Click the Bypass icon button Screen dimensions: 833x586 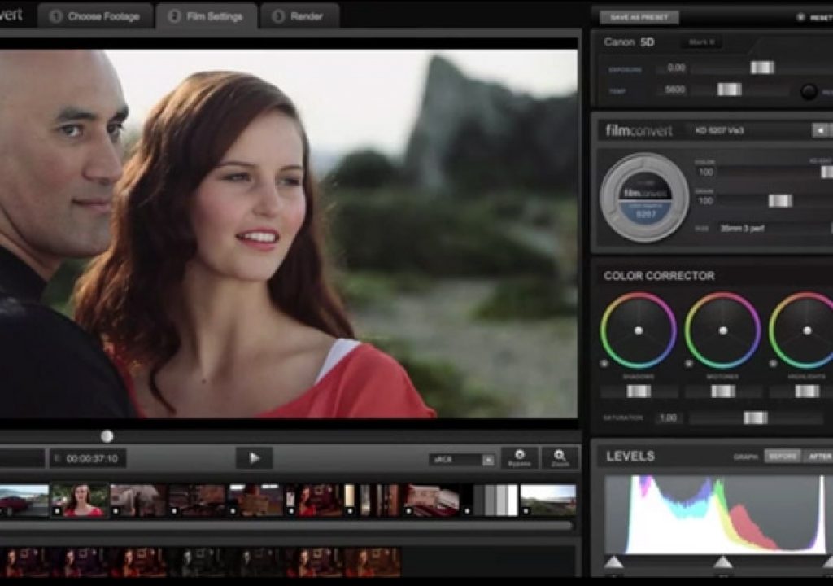(x=519, y=458)
